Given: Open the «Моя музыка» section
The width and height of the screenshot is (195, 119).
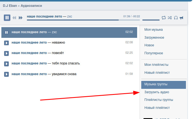Looking at the screenshot, I should (153, 29).
